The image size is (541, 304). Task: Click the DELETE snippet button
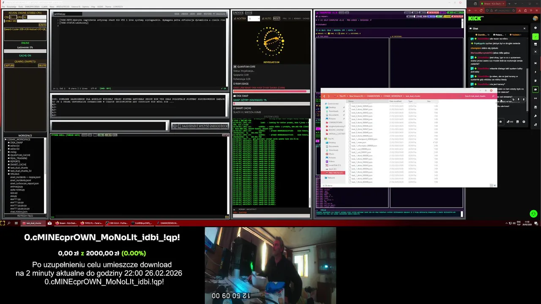42,65
